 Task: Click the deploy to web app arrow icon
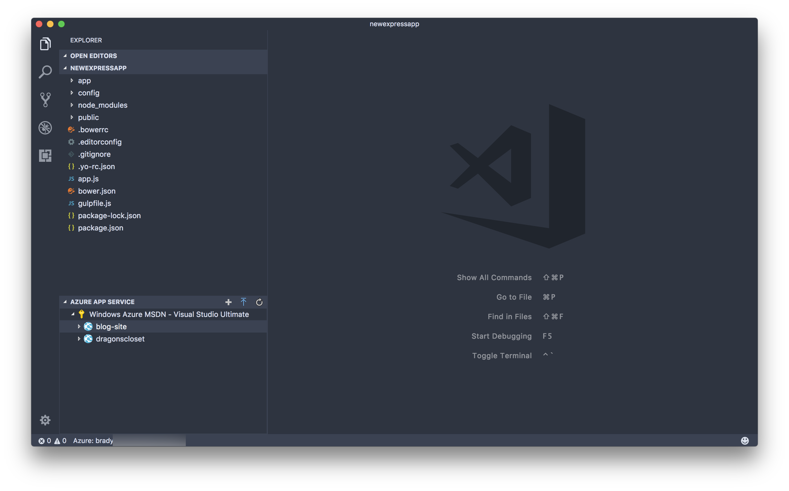click(x=244, y=302)
